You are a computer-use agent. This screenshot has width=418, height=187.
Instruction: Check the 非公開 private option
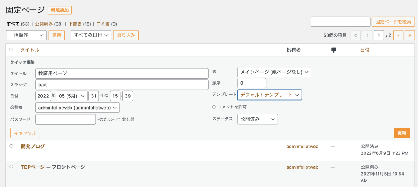click(118, 119)
